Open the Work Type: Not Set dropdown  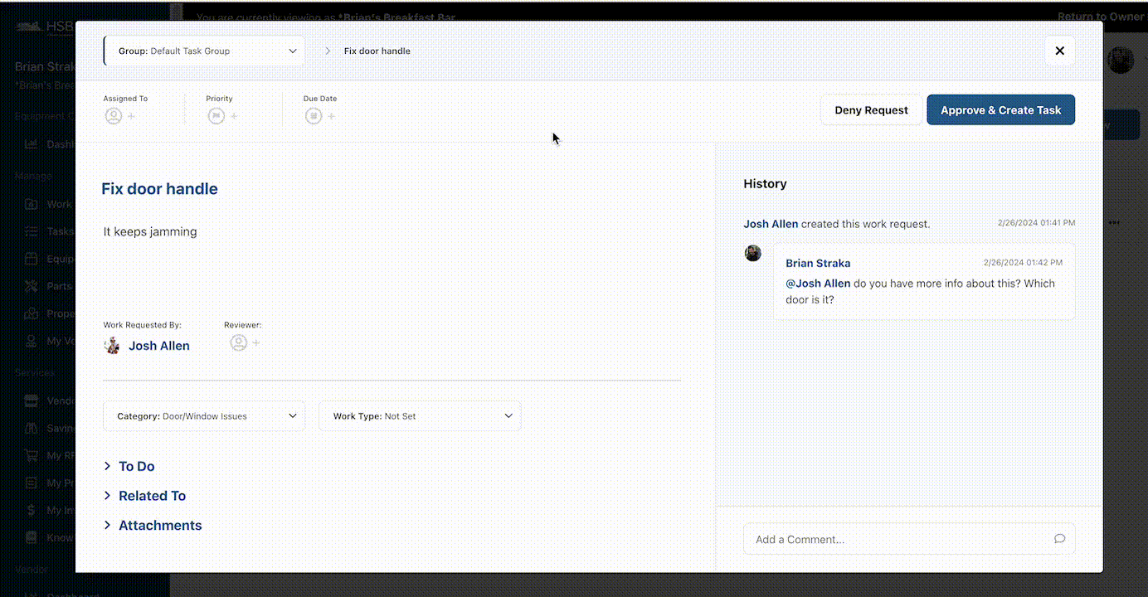coord(420,416)
